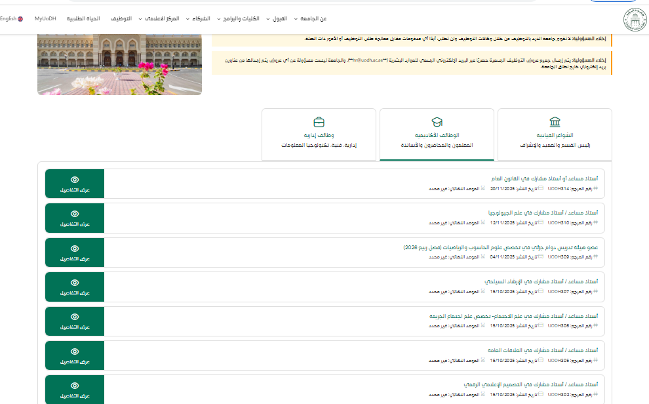This screenshot has height=404, width=649.
Task: Click the eye icon for job UODH302
Action: click(75, 386)
